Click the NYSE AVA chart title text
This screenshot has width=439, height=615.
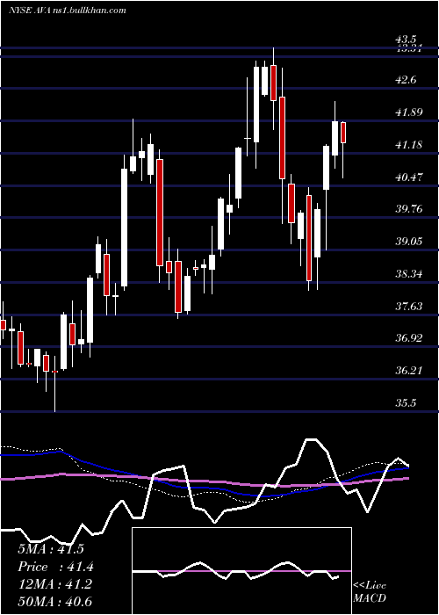click(68, 11)
